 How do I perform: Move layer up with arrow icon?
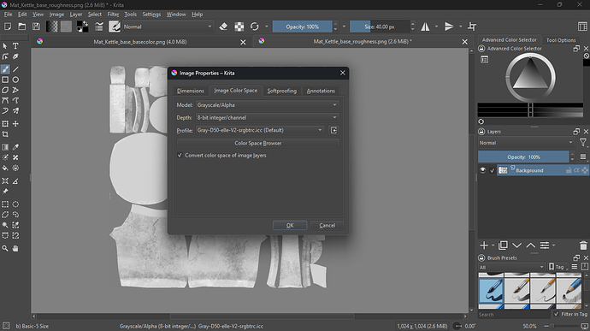pos(530,245)
